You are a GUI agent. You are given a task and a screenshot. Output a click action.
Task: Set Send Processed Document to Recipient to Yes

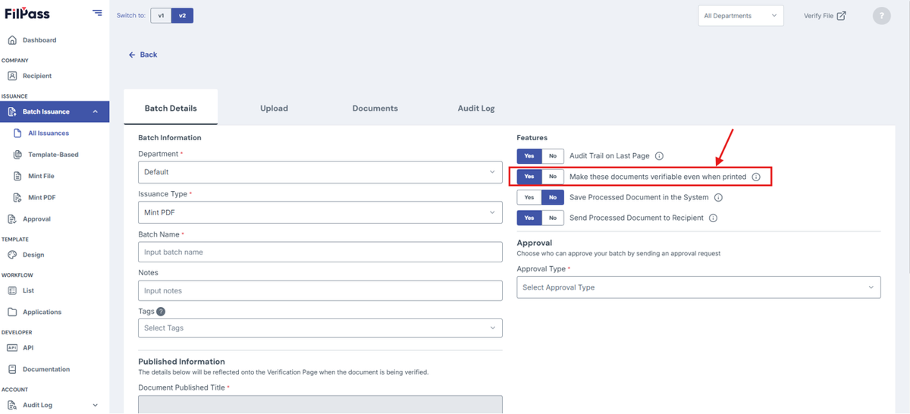click(x=529, y=218)
